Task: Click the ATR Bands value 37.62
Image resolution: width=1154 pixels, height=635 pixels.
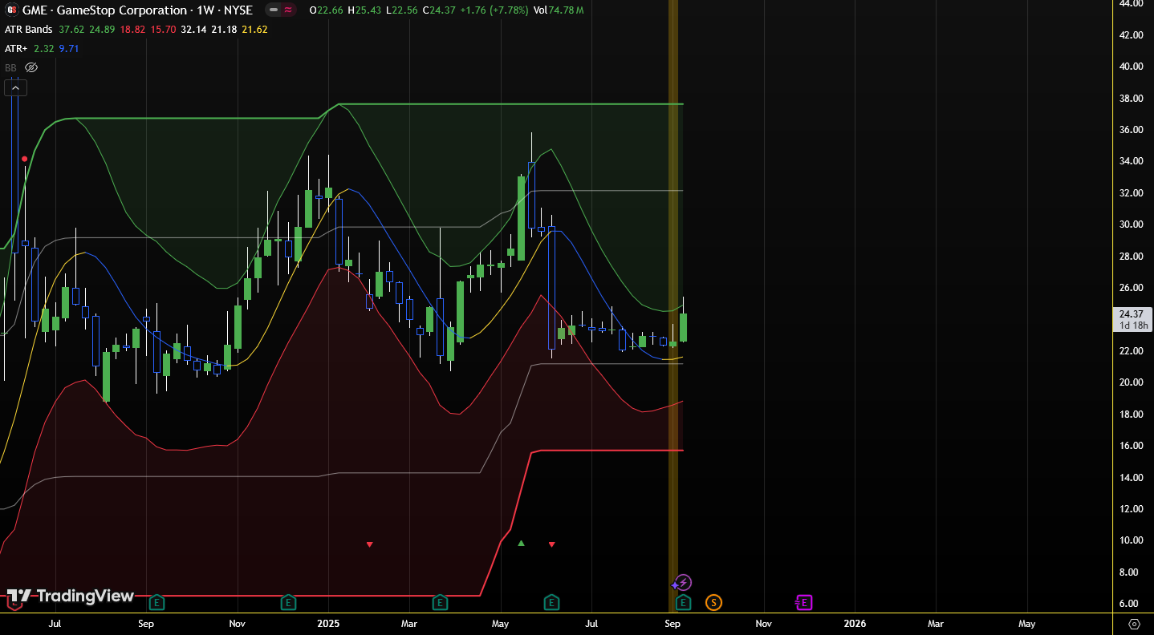Action: point(71,30)
